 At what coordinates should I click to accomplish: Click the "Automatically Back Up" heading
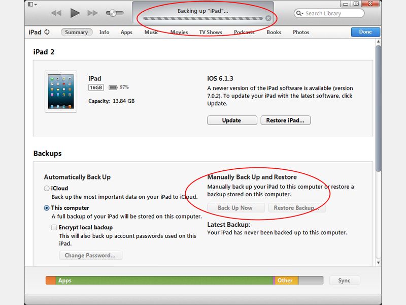coord(77,177)
